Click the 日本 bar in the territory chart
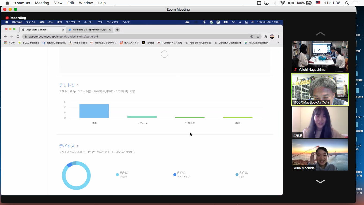 tap(94, 111)
